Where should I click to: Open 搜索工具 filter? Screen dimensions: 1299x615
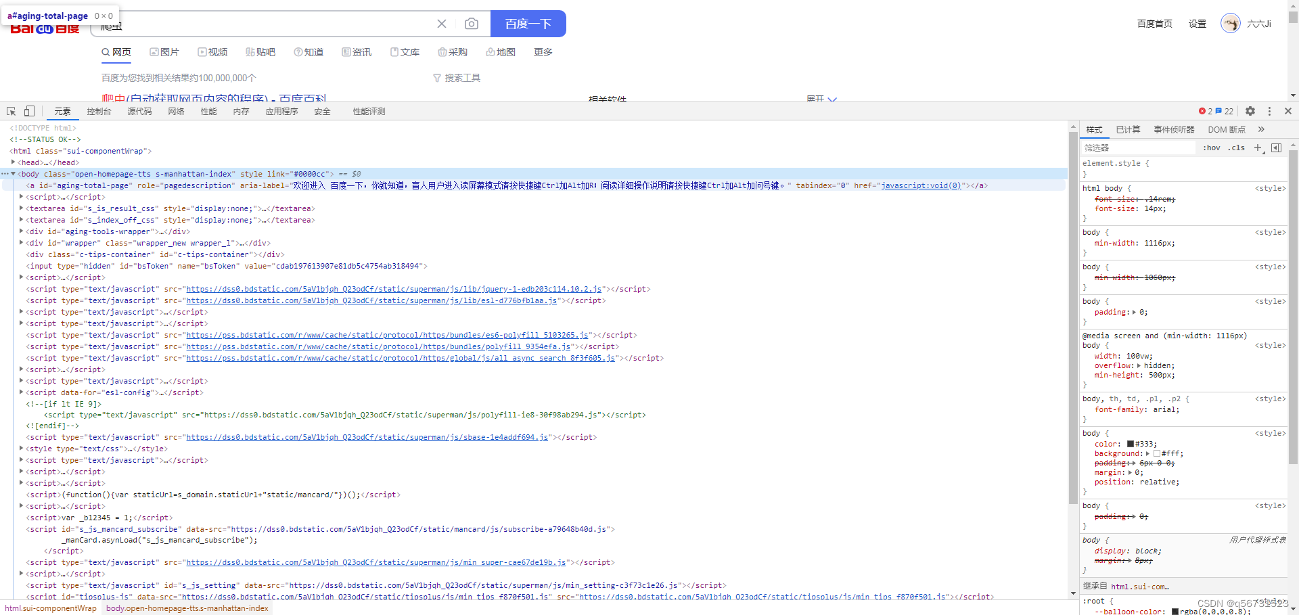click(457, 78)
